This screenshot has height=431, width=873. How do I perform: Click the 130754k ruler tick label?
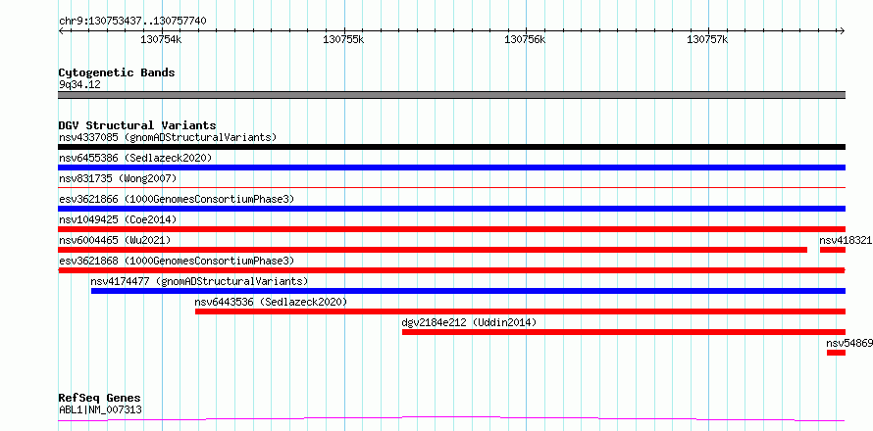pyautogui.click(x=161, y=40)
